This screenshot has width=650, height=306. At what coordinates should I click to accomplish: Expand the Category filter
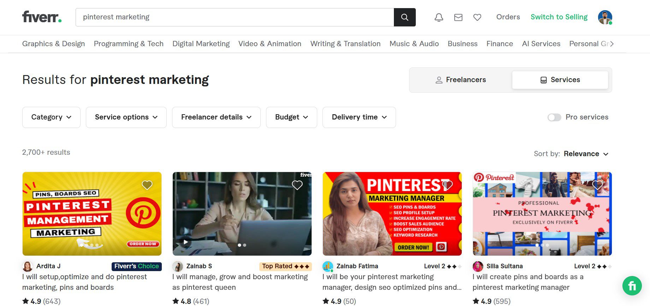[51, 117]
